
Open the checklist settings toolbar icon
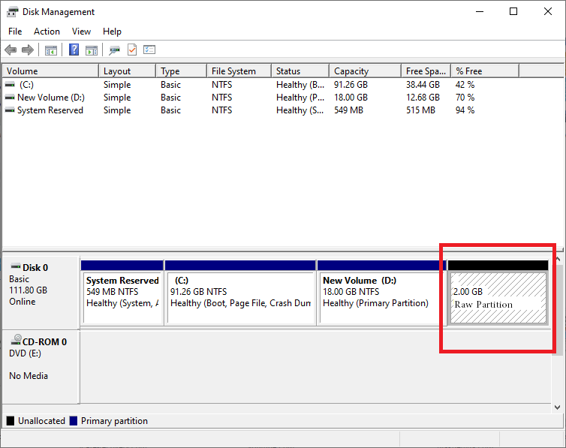point(149,50)
